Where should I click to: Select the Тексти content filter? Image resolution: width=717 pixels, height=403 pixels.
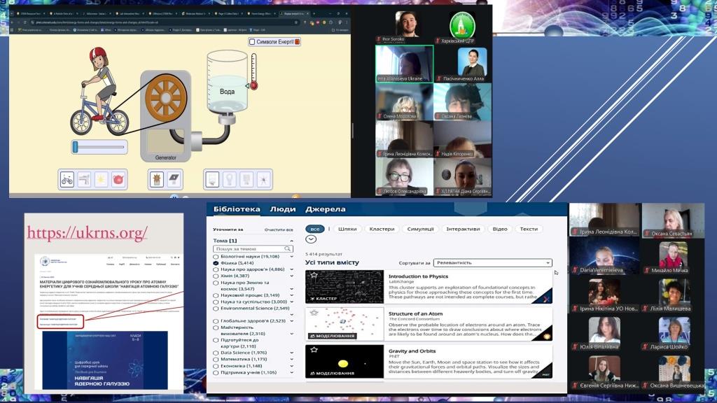pos(529,229)
